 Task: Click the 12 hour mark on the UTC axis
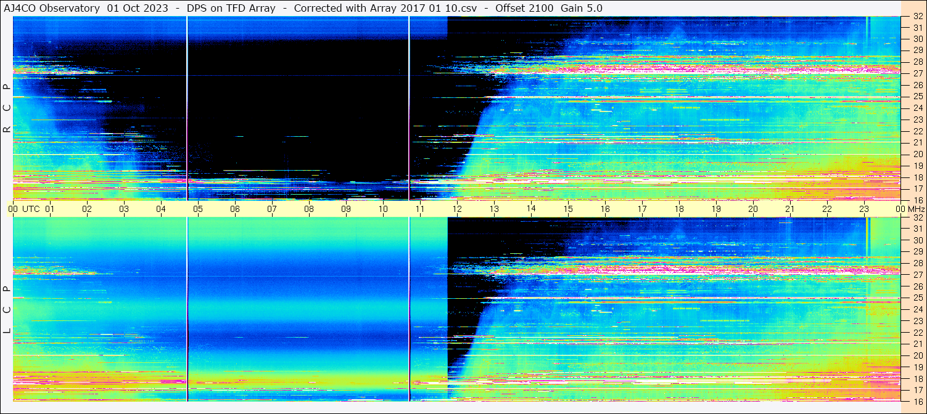pyautogui.click(x=457, y=209)
